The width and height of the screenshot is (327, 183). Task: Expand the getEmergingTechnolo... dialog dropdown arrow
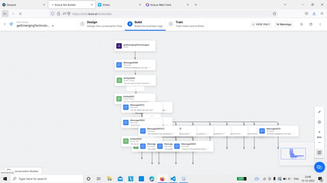coord(53,26)
